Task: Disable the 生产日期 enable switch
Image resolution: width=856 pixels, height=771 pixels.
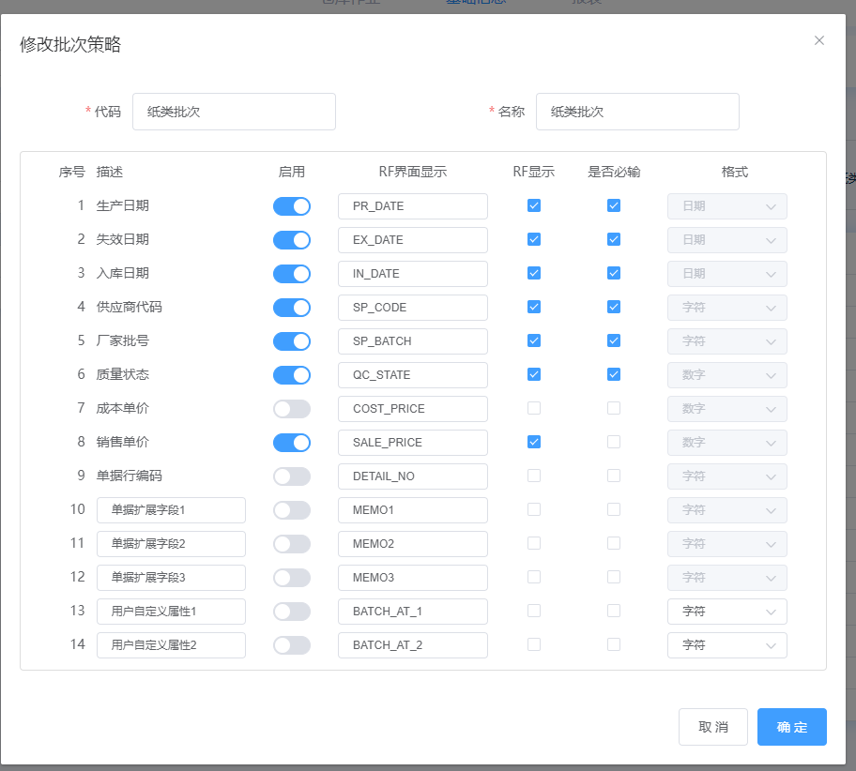Action: coord(291,206)
